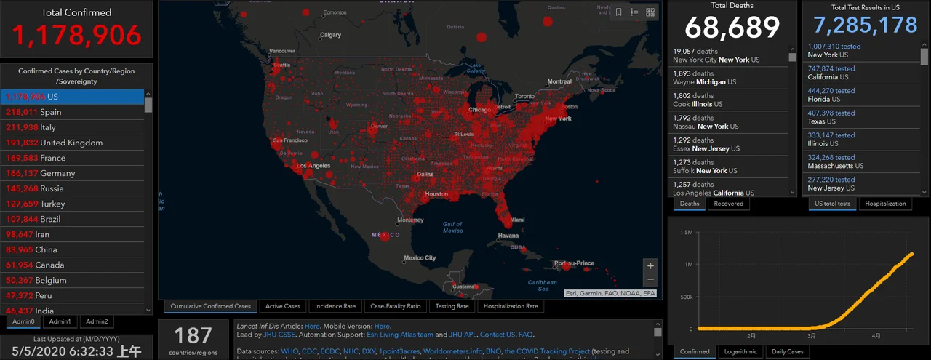Select France in the country list
Image resolution: width=931 pixels, height=360 pixels.
coord(72,158)
